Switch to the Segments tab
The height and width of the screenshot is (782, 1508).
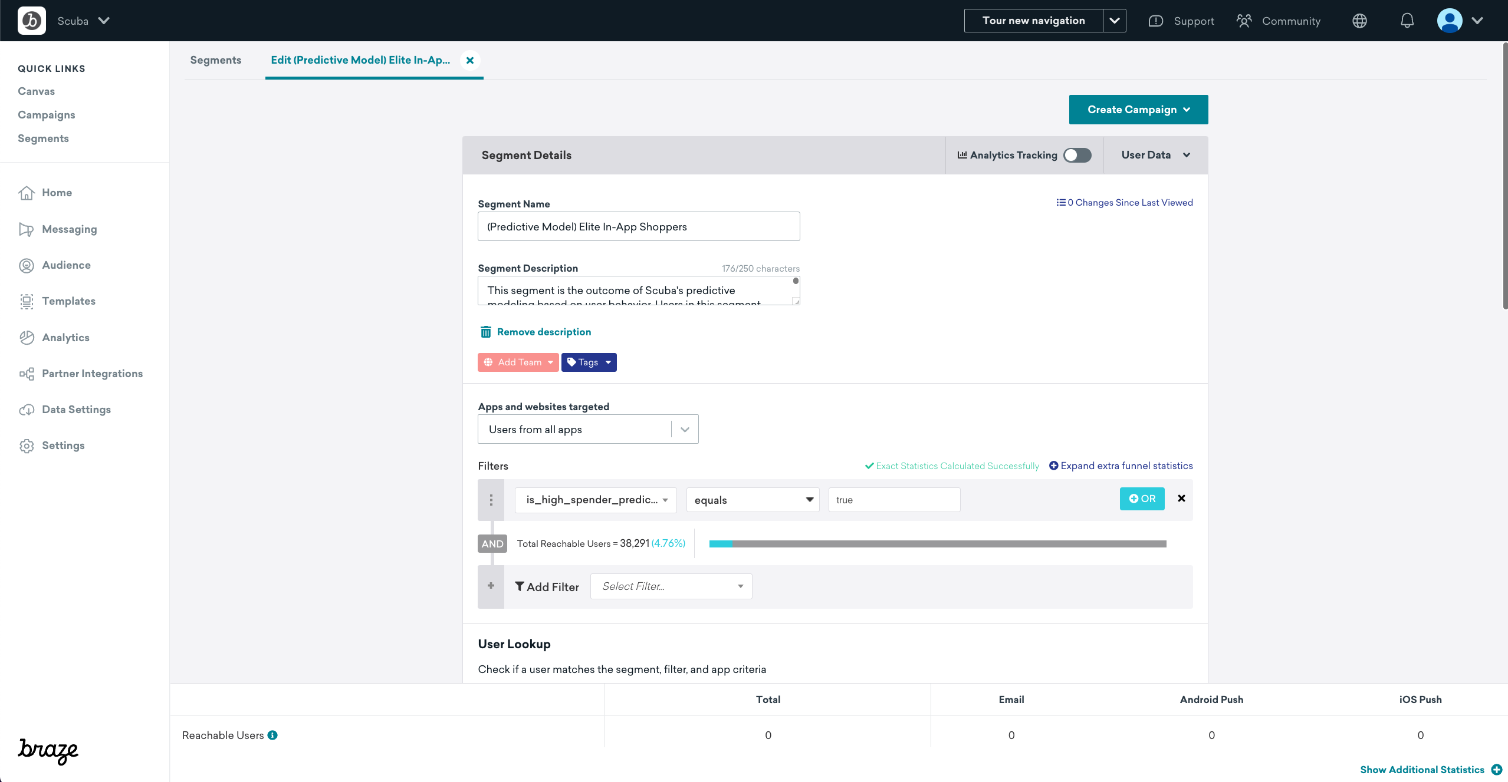pyautogui.click(x=215, y=60)
